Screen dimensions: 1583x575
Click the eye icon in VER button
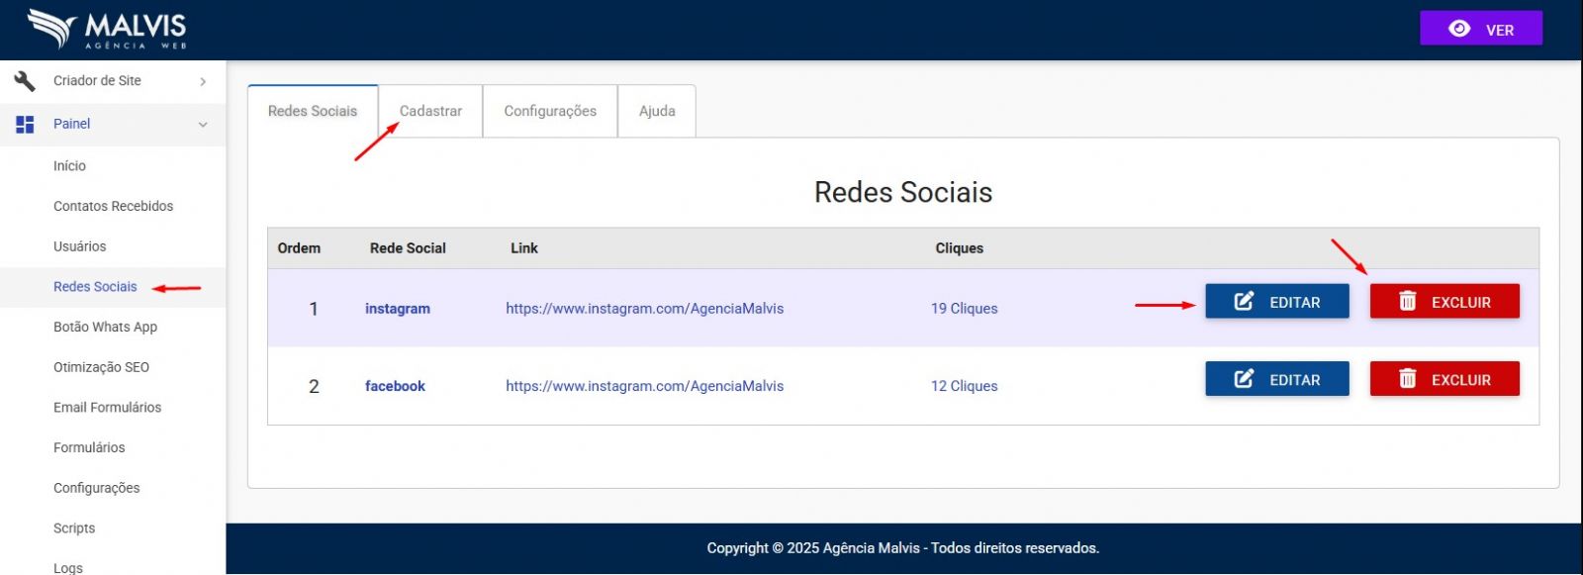(x=1459, y=29)
